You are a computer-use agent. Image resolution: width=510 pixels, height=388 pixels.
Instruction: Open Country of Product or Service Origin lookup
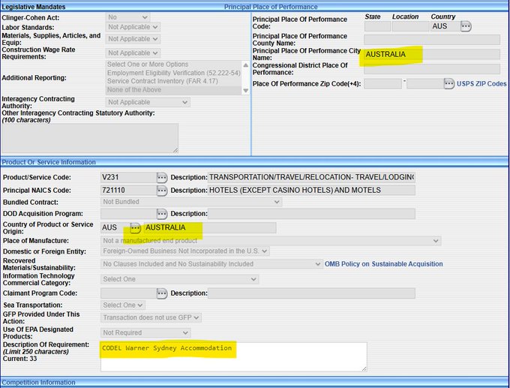click(x=135, y=227)
